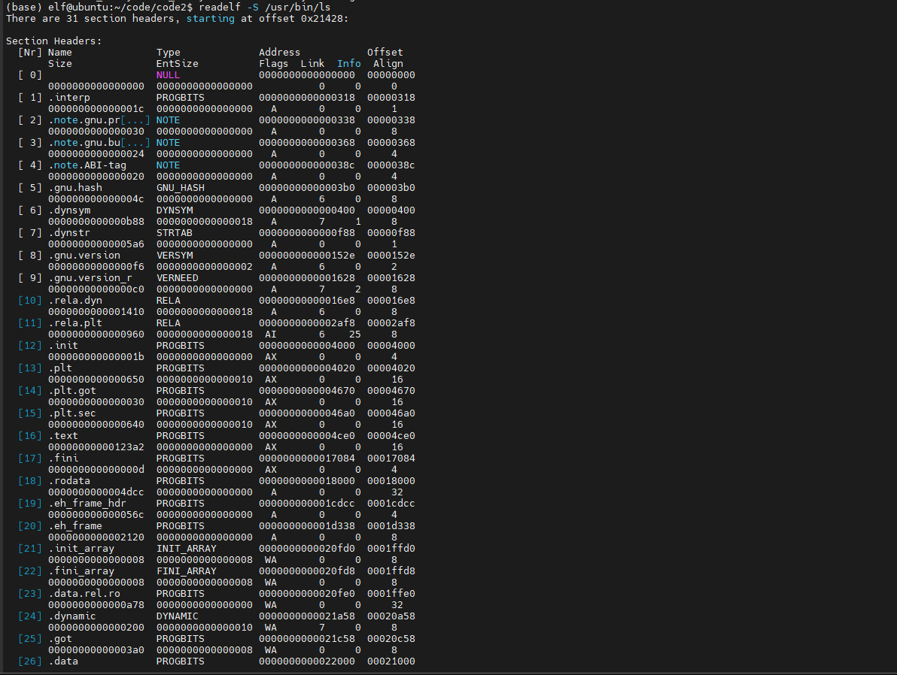This screenshot has height=675, width=897.
Task: Click the size value '0000000000000b88'
Action: (x=96, y=222)
